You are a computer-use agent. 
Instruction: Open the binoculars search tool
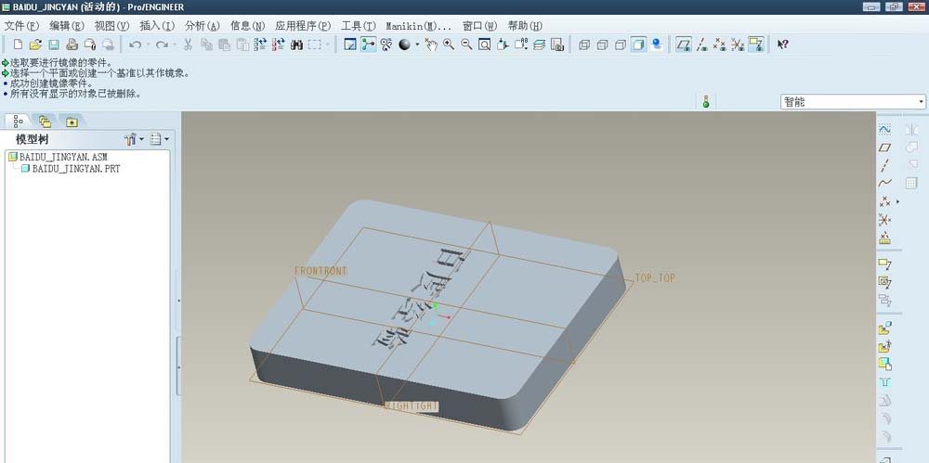coord(297,45)
